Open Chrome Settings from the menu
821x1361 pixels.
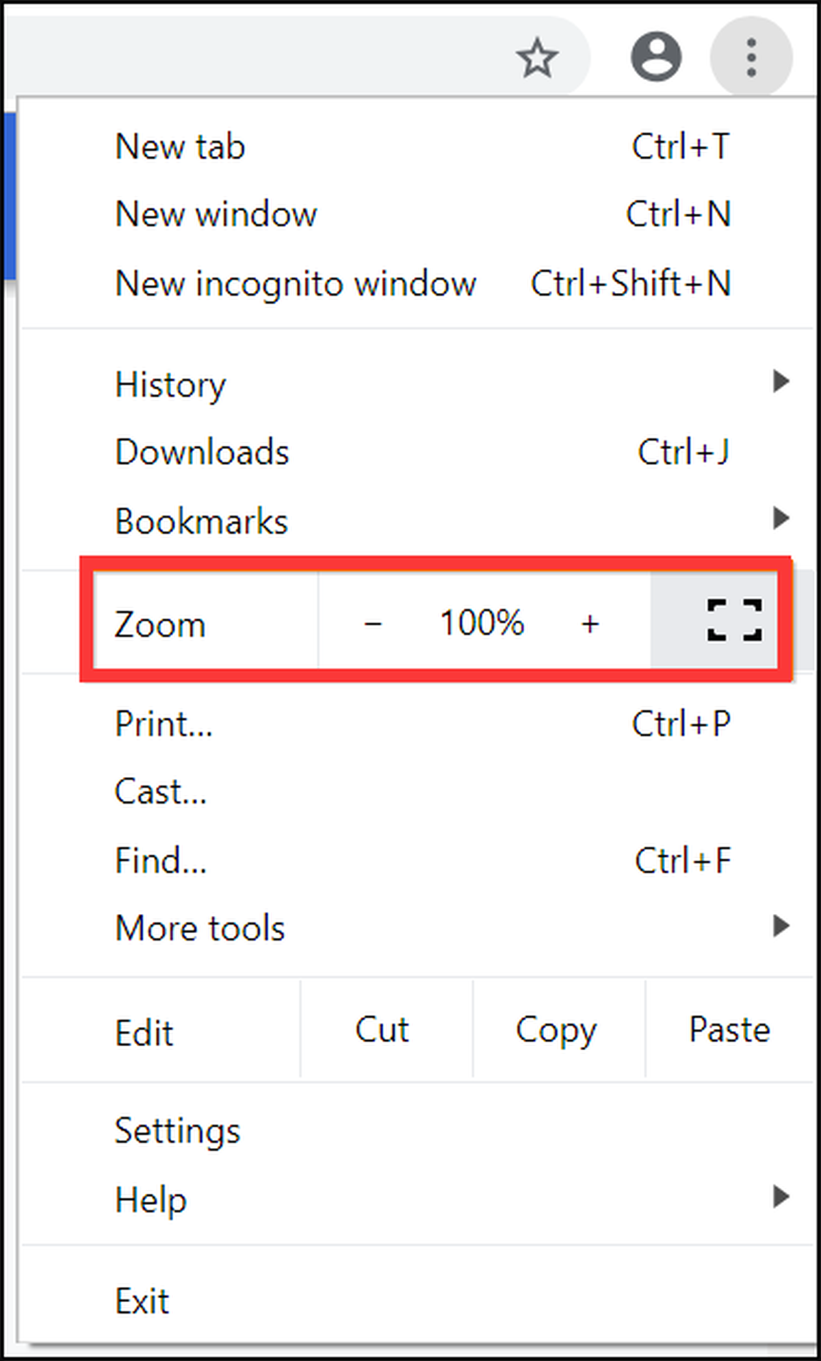pyautogui.click(x=417, y=1131)
